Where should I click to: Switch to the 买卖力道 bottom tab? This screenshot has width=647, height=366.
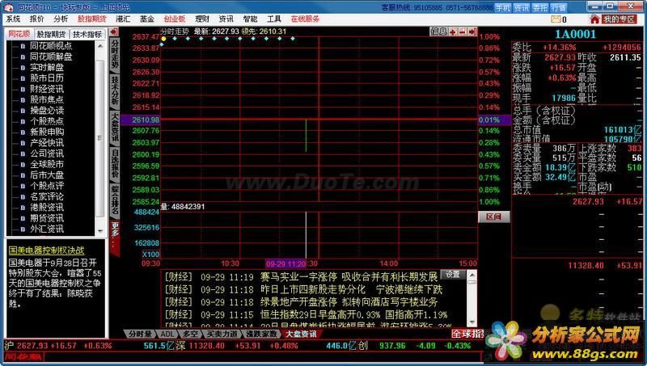tap(222, 334)
